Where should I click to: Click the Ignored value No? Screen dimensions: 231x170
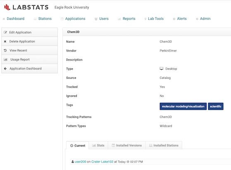pos(162,96)
